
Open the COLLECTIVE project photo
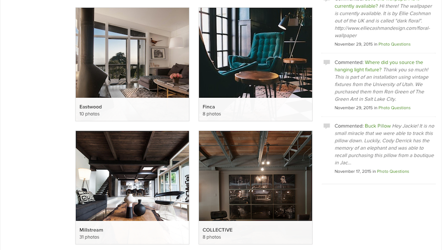pos(255,176)
